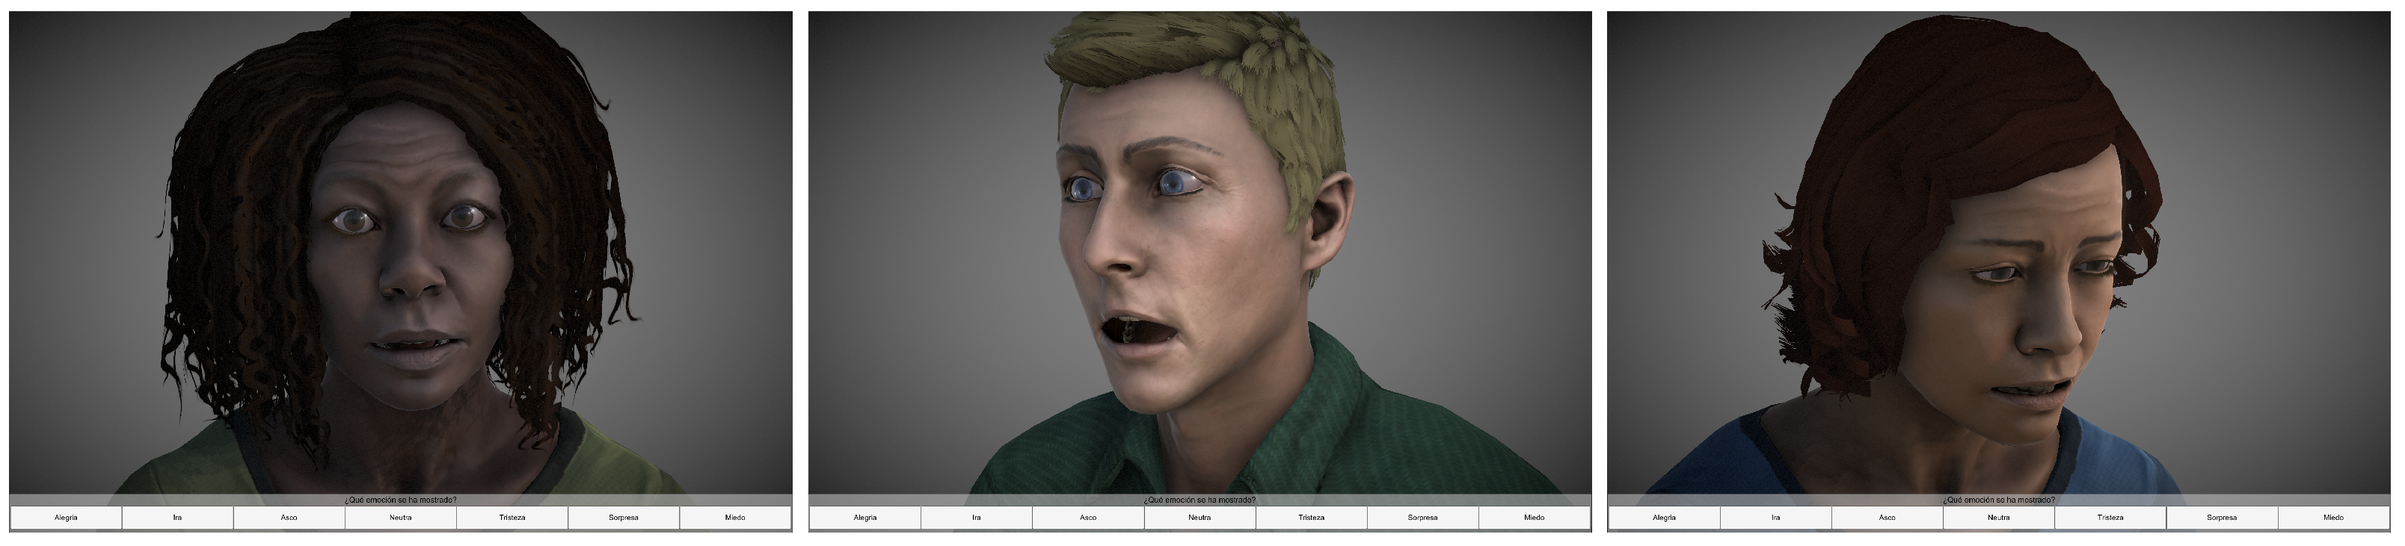
Task: Select Tristeza under the red-haired woman
Action: (x=2111, y=517)
